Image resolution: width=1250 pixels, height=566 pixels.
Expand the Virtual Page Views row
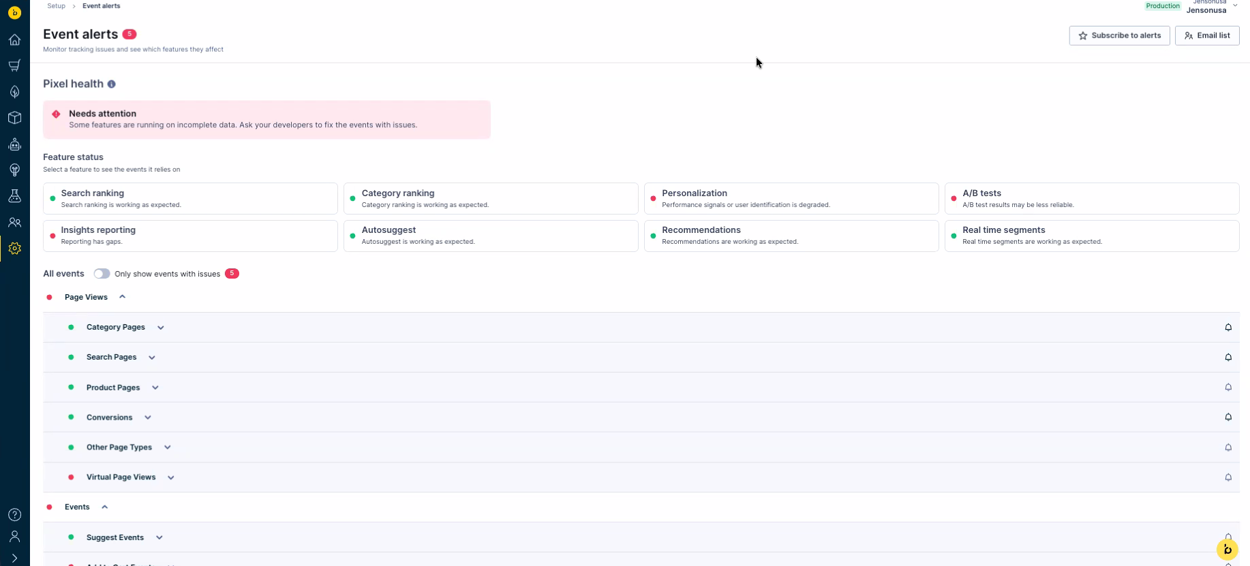[171, 477]
